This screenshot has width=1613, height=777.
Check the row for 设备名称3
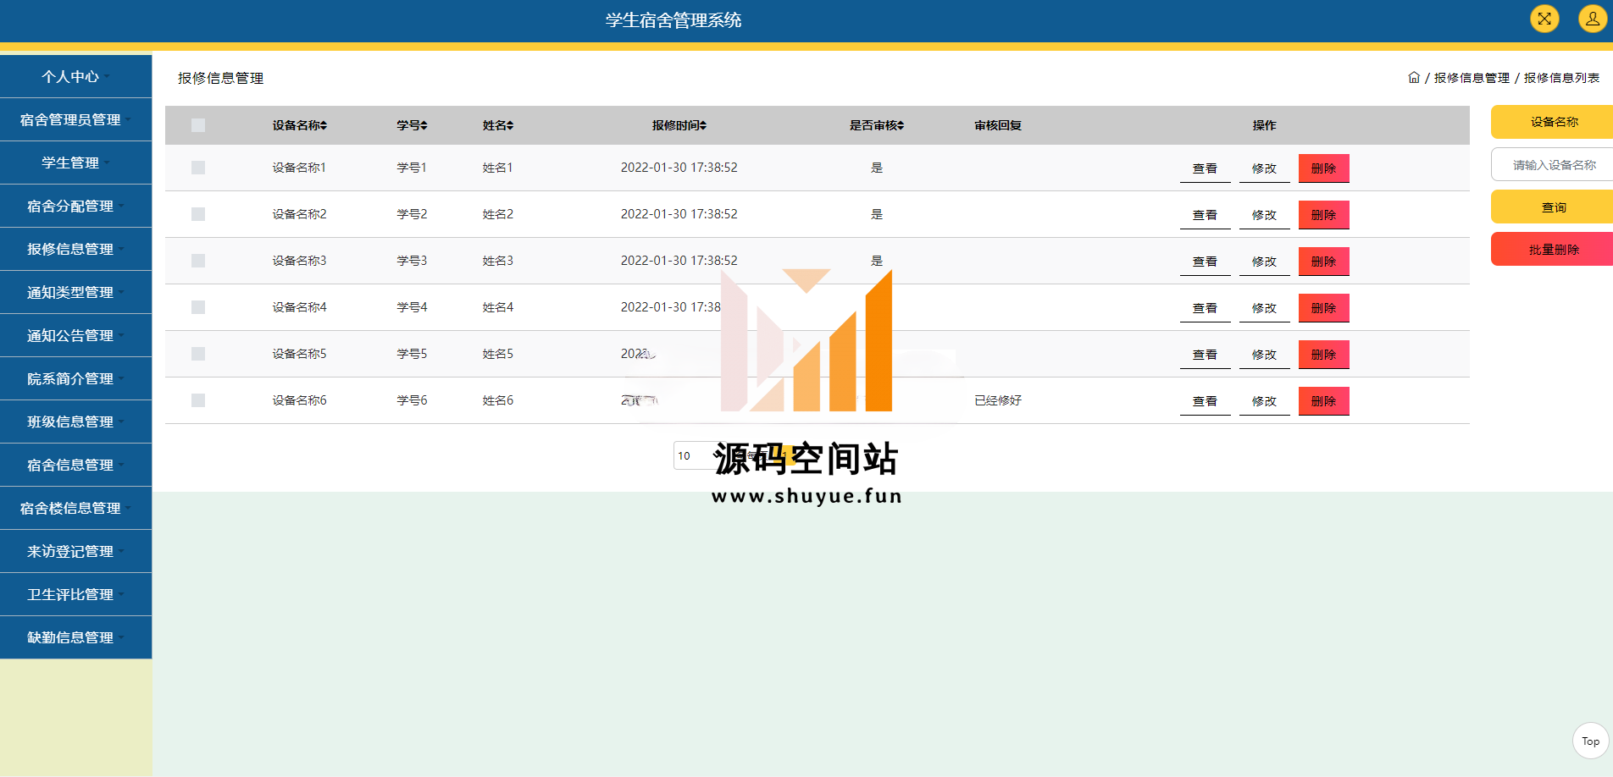pos(198,261)
